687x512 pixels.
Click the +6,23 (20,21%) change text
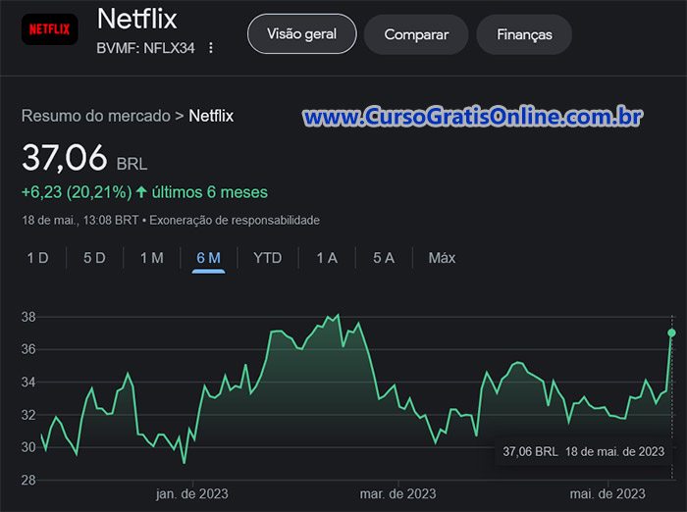77,192
